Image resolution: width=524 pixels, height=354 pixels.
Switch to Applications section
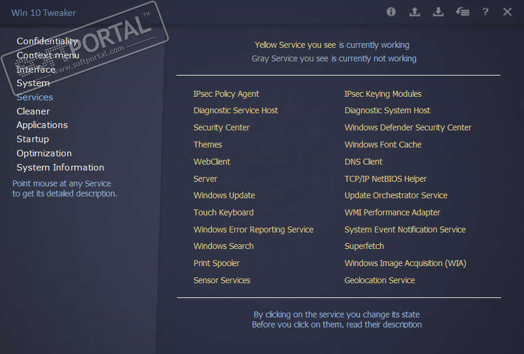click(x=42, y=125)
